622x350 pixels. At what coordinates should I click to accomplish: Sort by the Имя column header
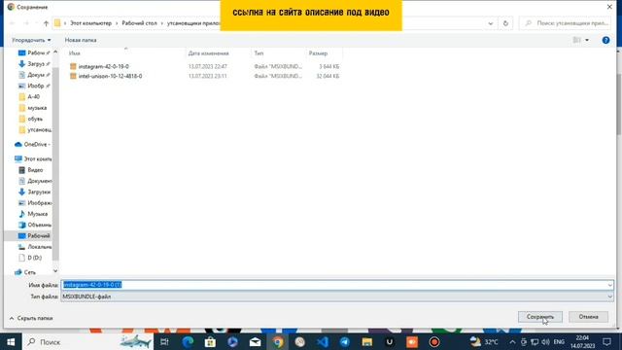point(74,53)
